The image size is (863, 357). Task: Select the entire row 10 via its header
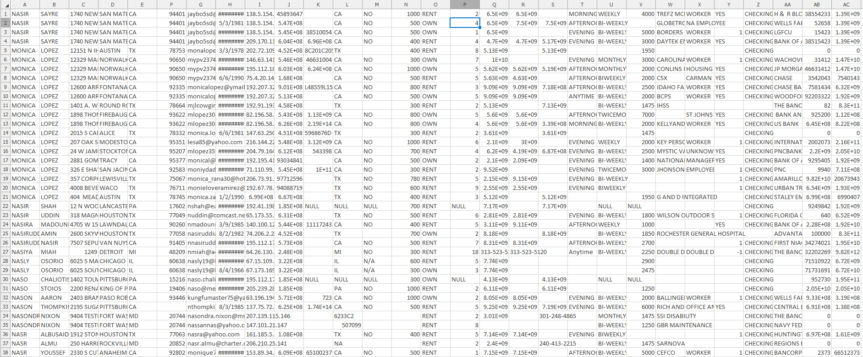click(x=5, y=96)
